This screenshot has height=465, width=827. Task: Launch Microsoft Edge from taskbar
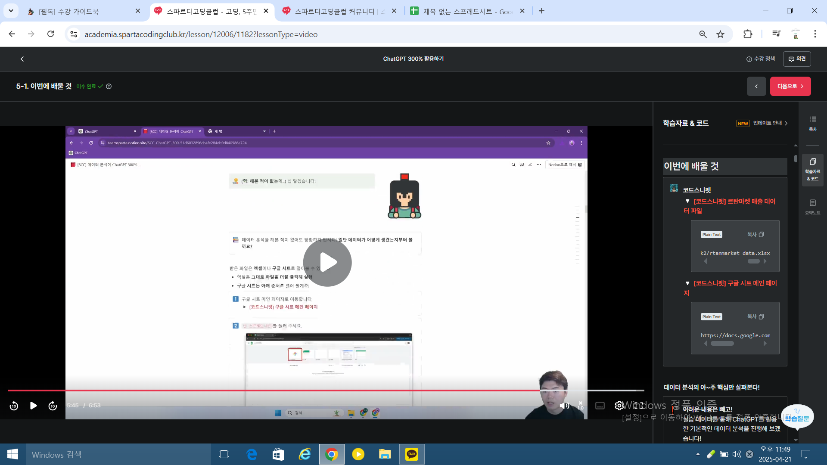click(252, 454)
